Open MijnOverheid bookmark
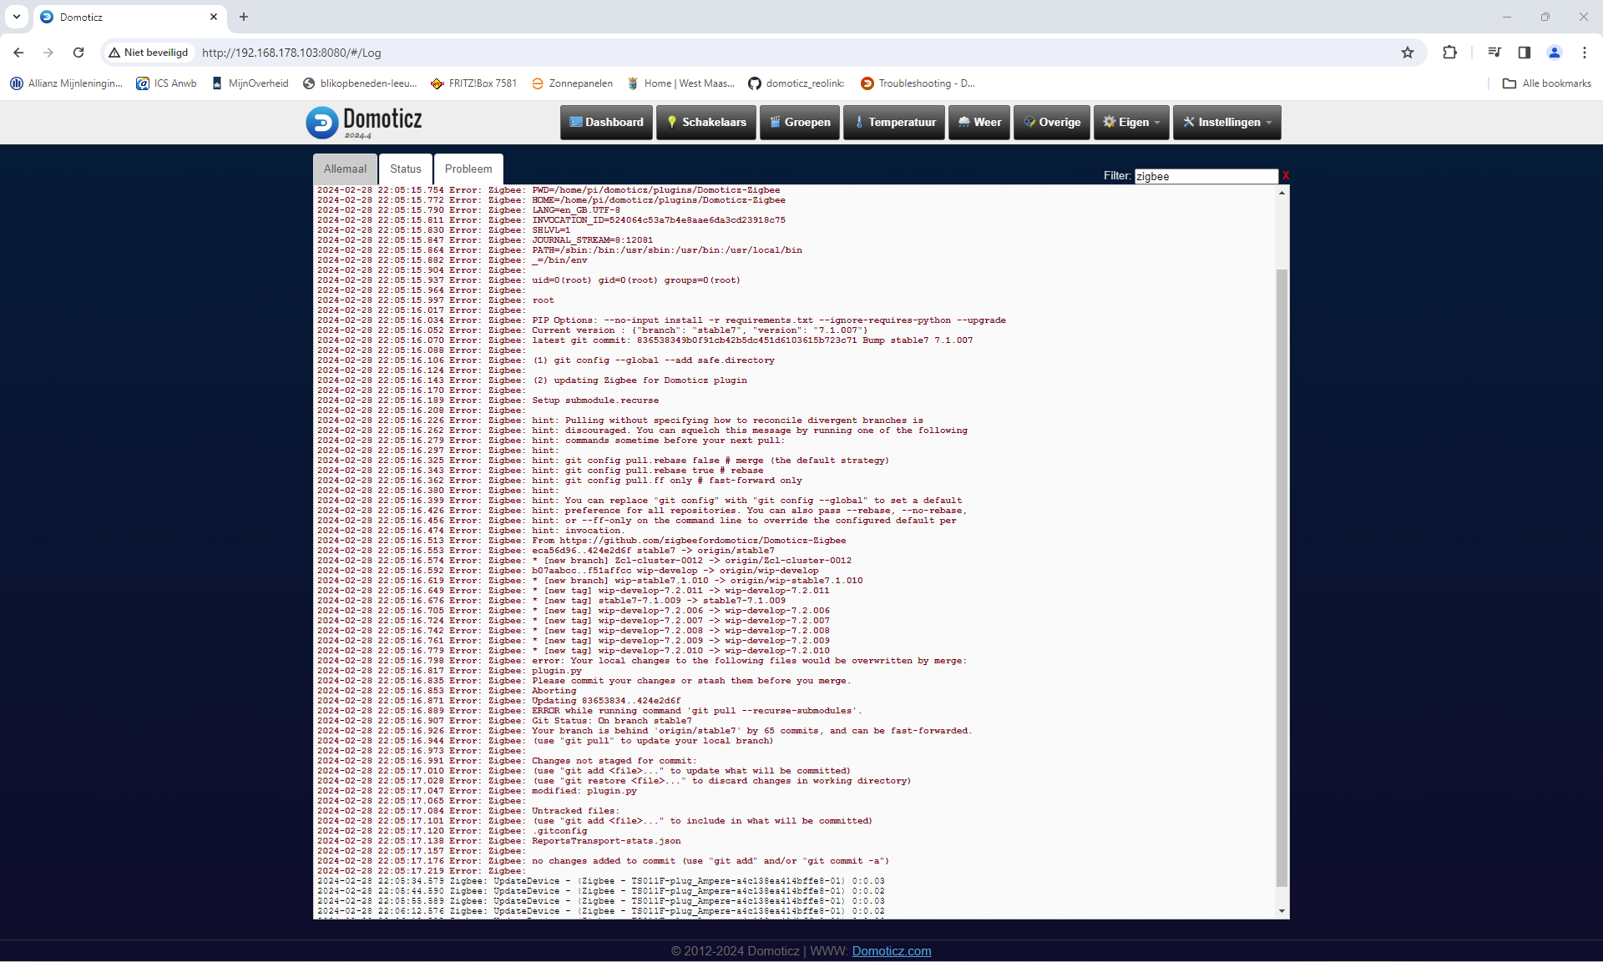This screenshot has width=1603, height=962. [250, 83]
